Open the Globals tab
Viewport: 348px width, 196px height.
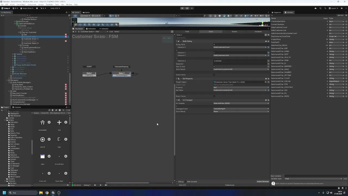pos(289,12)
